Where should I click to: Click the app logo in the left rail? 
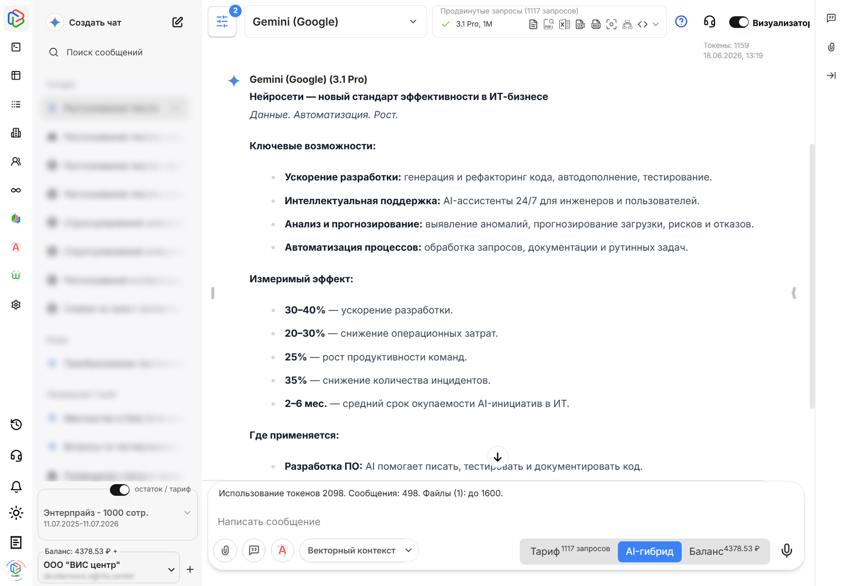(16, 19)
